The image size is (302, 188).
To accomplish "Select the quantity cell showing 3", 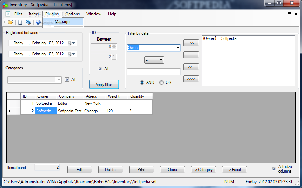I will click(140, 111).
